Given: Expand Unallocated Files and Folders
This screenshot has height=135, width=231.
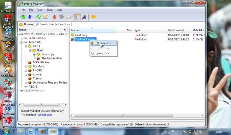Looking at the screenshot, I should click(26, 83).
